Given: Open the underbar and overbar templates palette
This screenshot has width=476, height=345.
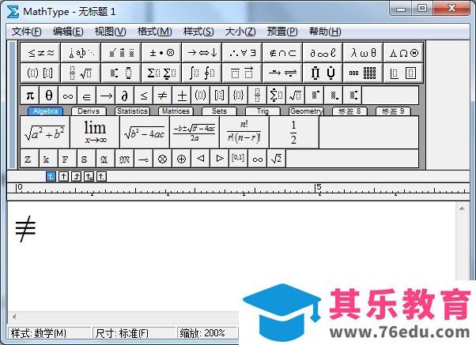Looking at the screenshot, I should [x=242, y=73].
